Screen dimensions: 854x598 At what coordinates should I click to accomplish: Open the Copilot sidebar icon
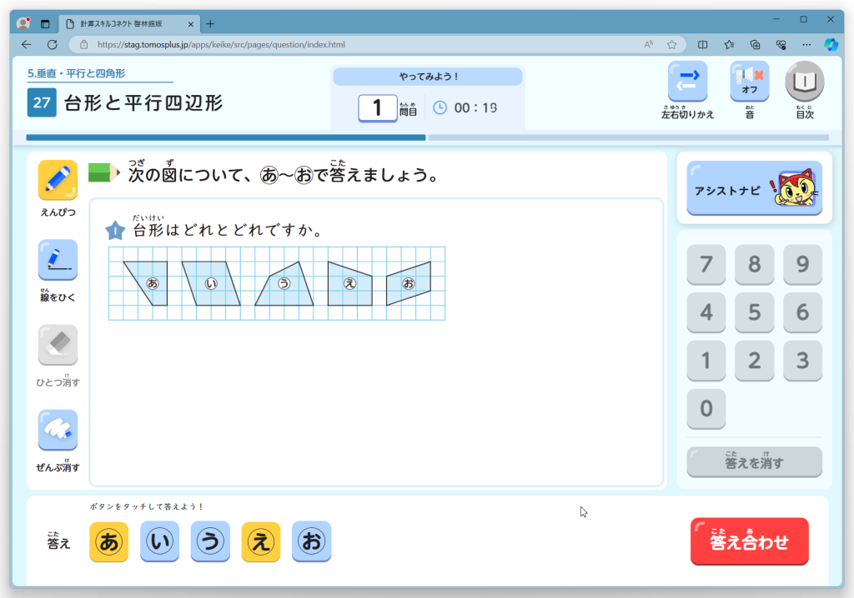(831, 45)
